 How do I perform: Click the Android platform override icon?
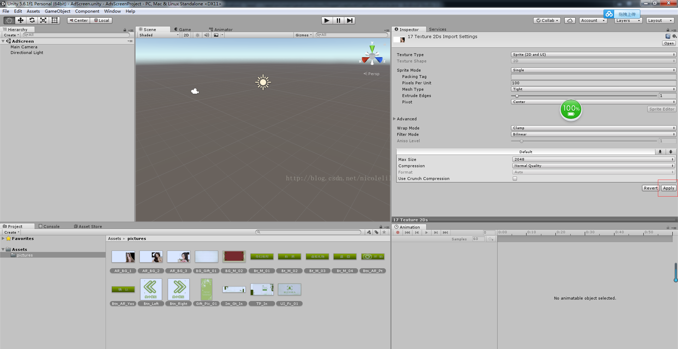[x=671, y=152]
